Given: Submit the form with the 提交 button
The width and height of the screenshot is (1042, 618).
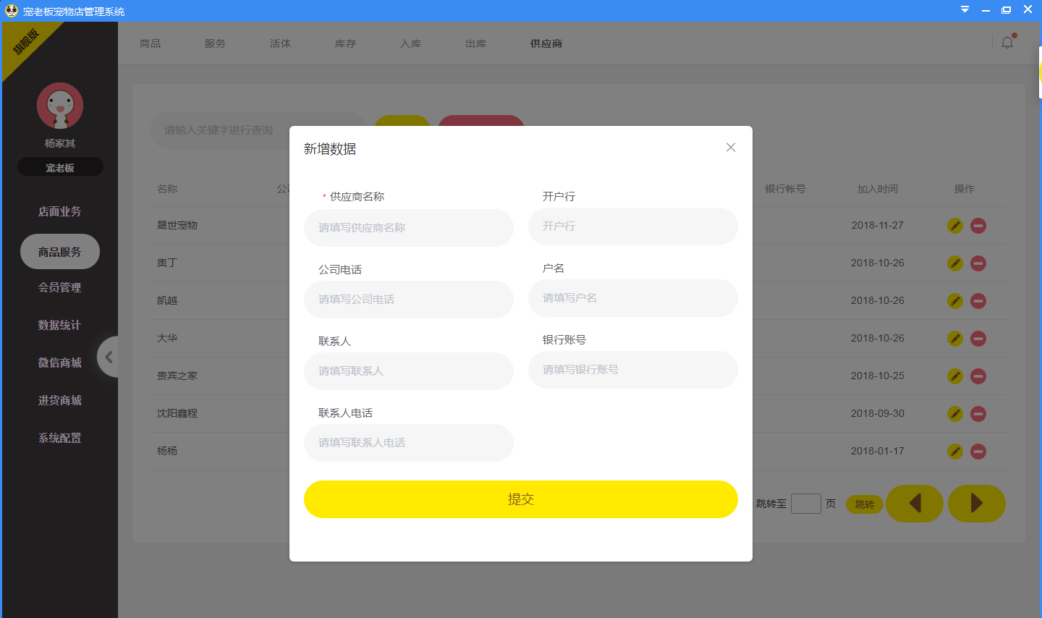Looking at the screenshot, I should (x=521, y=499).
